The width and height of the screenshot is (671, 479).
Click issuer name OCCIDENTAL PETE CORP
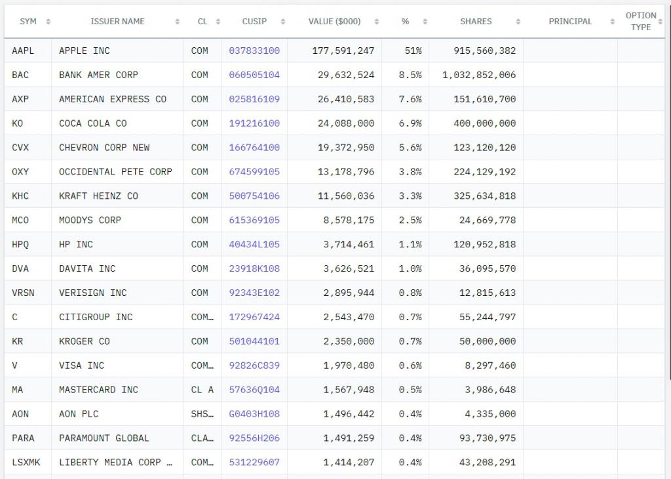[x=115, y=172]
